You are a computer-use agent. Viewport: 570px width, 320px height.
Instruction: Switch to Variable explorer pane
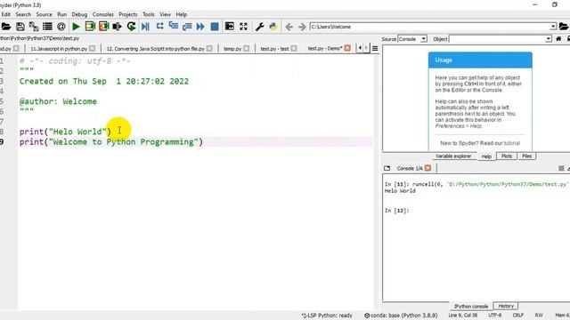[x=453, y=156]
